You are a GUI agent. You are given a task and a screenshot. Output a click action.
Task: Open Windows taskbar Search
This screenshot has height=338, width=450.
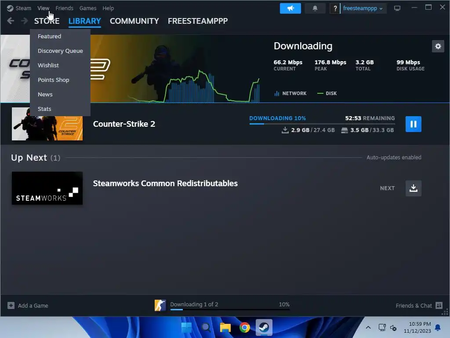click(206, 327)
